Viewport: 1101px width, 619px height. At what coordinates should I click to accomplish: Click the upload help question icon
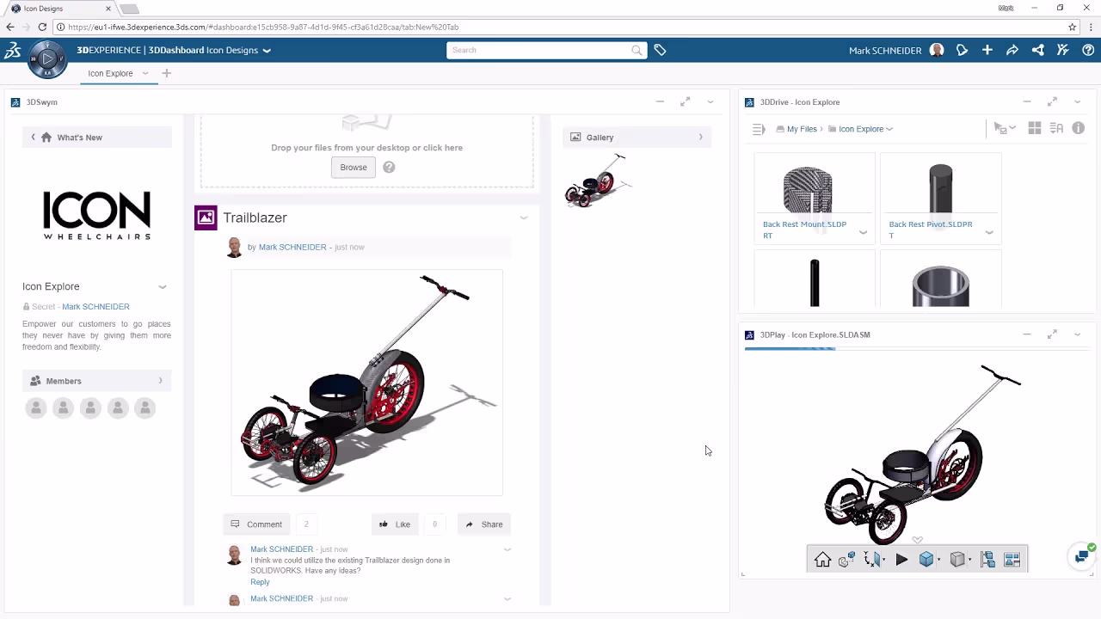pos(389,167)
